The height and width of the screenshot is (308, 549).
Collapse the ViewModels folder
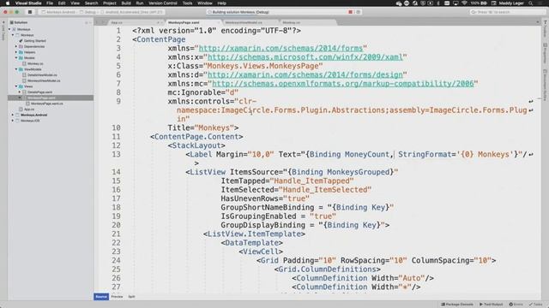[15, 69]
